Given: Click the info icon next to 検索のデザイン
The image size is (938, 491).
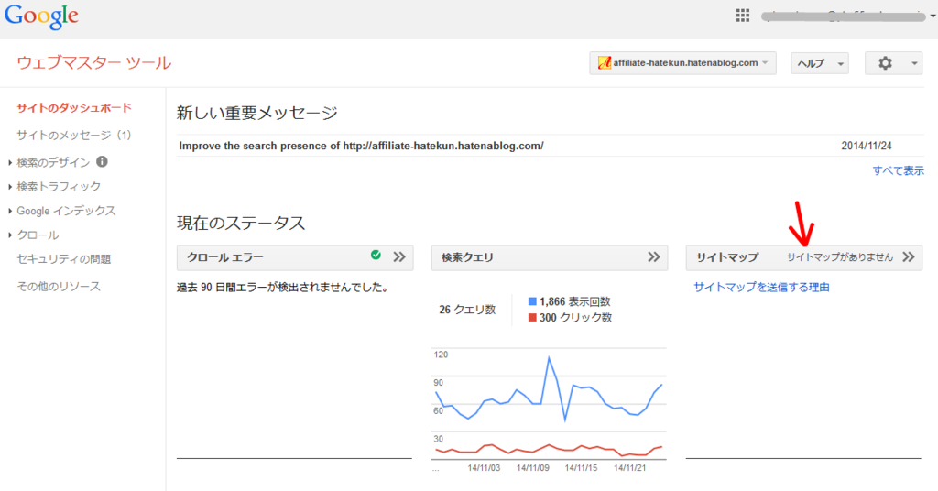Looking at the screenshot, I should coord(103,161).
